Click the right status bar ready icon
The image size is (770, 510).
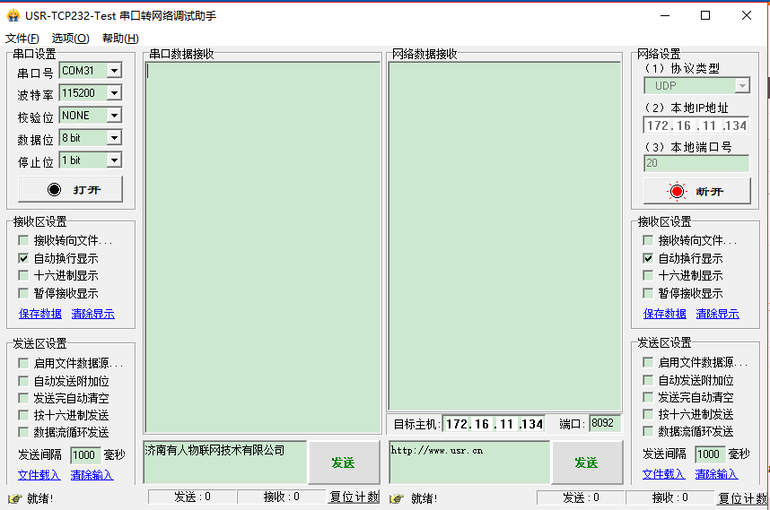pos(397,498)
